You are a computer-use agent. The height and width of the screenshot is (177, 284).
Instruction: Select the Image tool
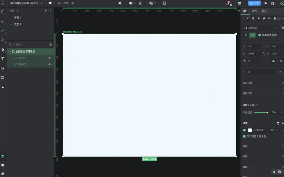coord(3,68)
